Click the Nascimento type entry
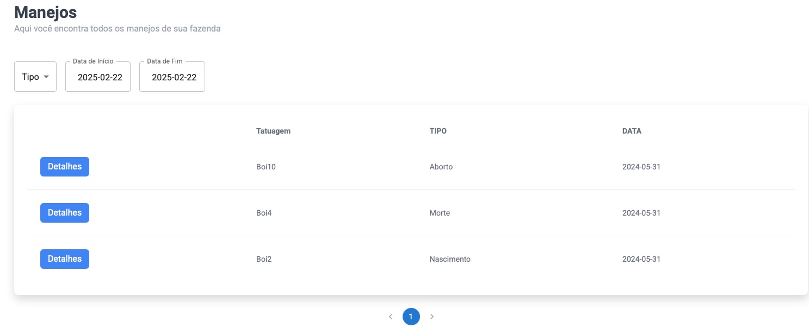 tap(450, 259)
